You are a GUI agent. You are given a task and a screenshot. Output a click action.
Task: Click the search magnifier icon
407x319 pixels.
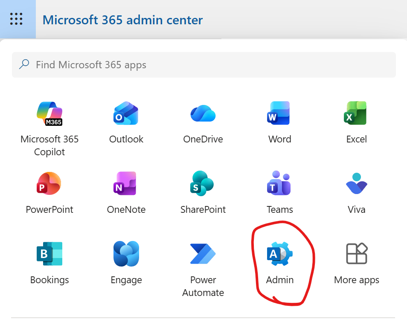[x=24, y=64]
